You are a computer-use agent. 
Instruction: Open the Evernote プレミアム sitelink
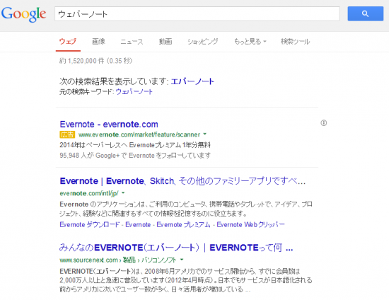pyautogui.click(x=183, y=224)
